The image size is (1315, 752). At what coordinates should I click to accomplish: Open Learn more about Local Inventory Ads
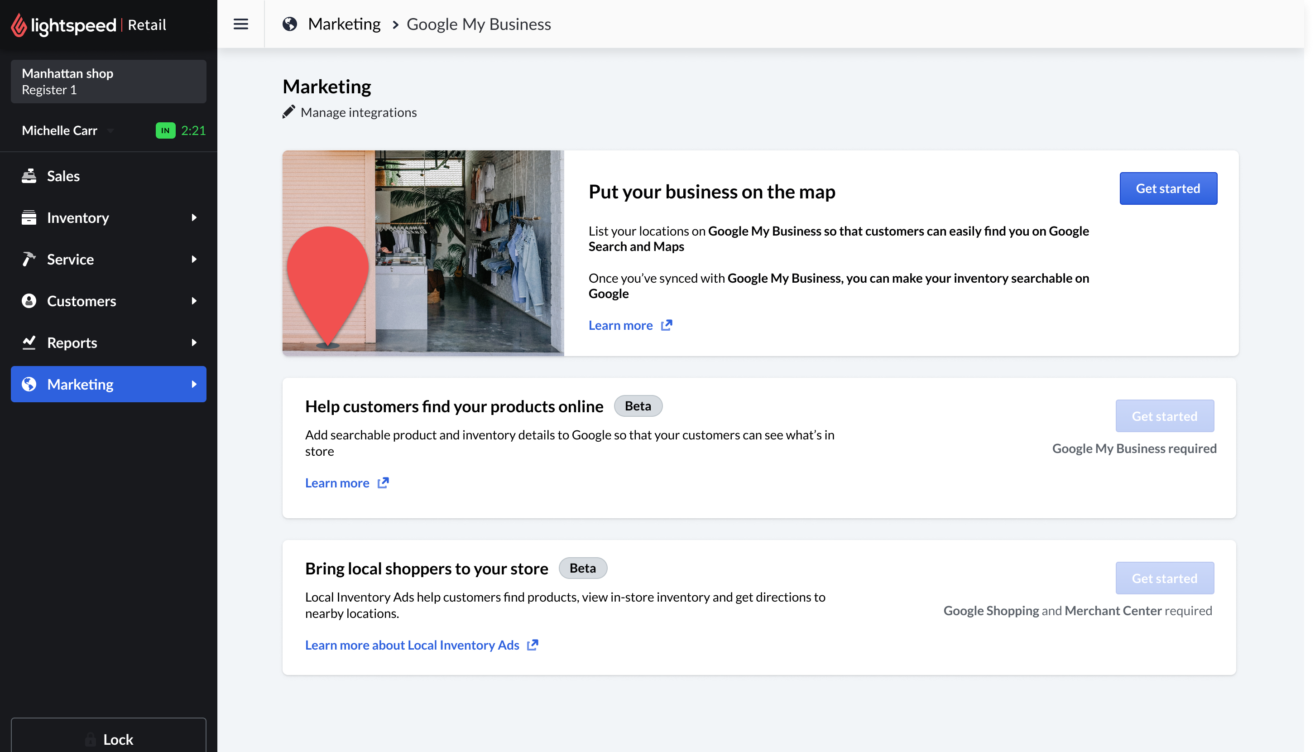pos(412,645)
